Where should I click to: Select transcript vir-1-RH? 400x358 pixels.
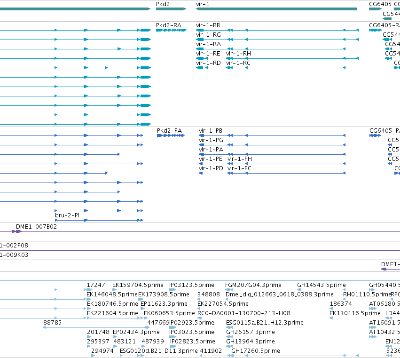click(x=238, y=54)
